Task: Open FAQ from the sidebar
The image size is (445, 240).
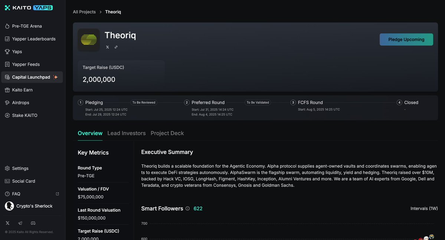Action: 16,194
